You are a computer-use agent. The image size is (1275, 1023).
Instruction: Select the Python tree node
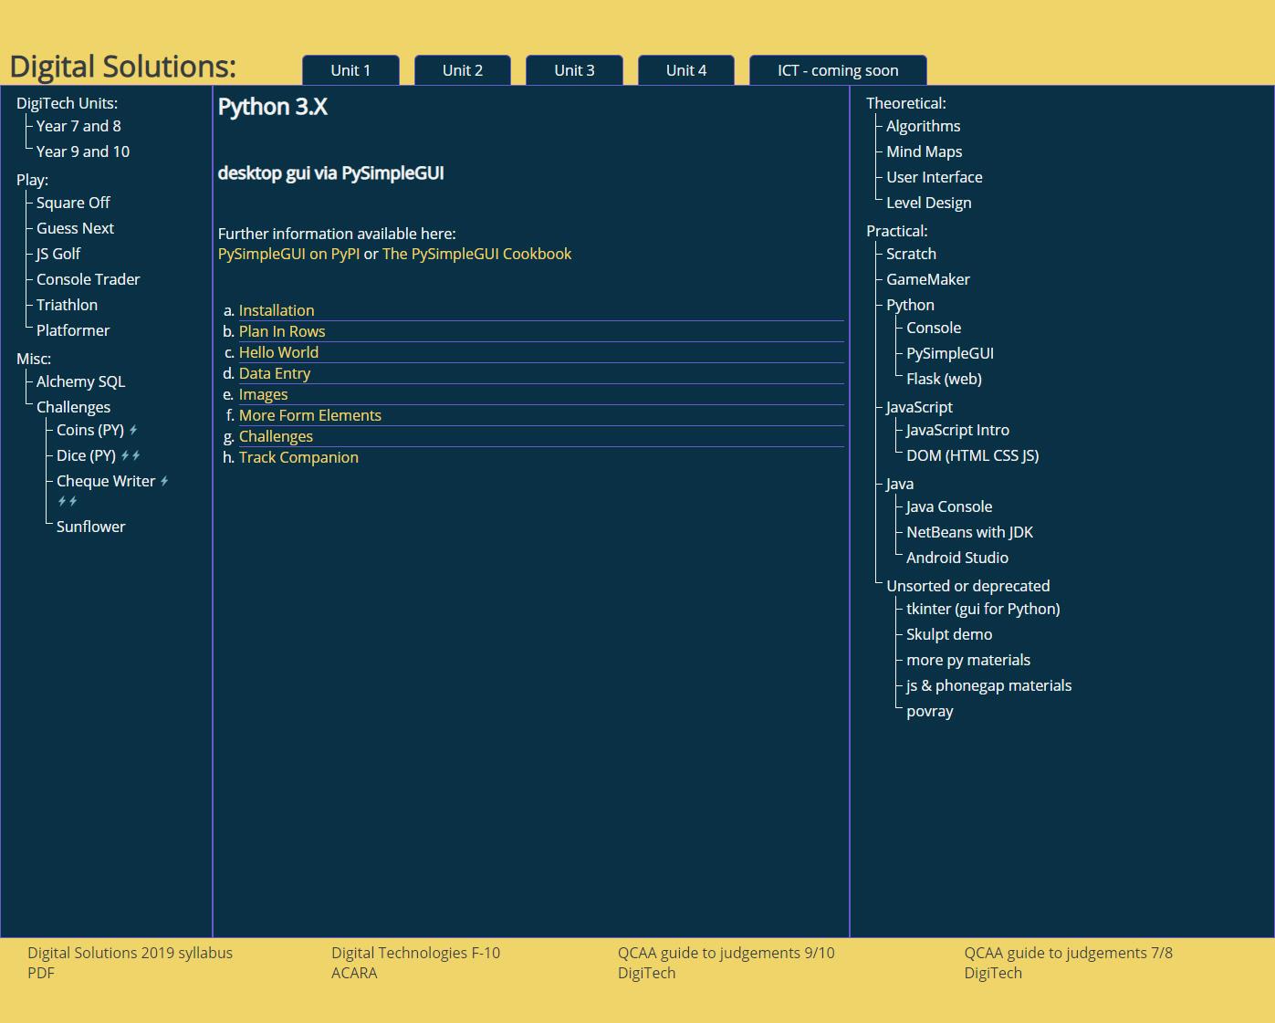910,305
